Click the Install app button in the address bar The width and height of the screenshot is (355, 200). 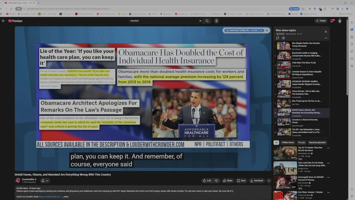[294, 9]
